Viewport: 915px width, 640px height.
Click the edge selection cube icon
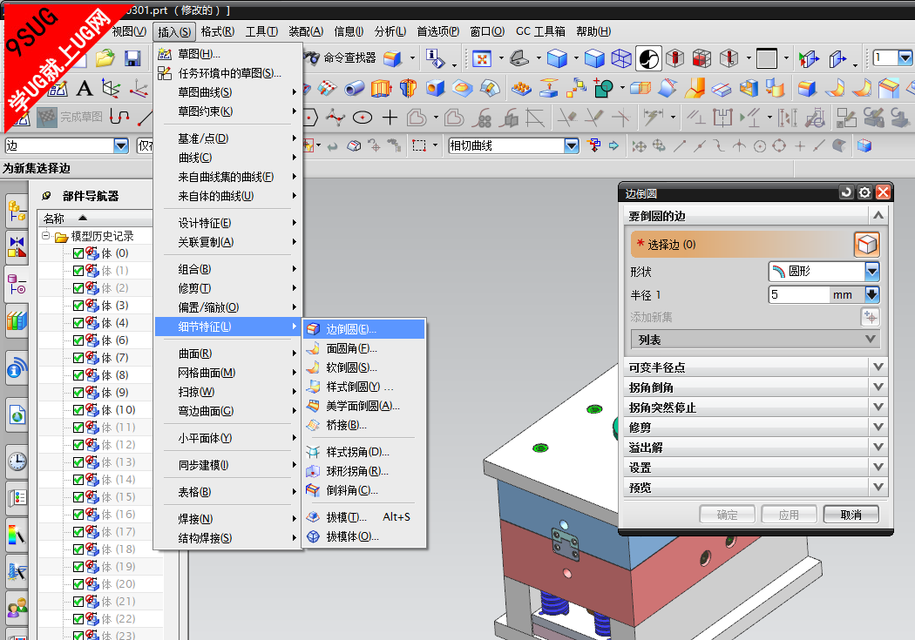[866, 244]
